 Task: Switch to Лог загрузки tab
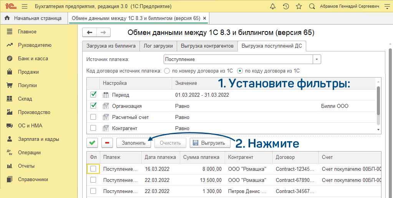click(x=158, y=46)
